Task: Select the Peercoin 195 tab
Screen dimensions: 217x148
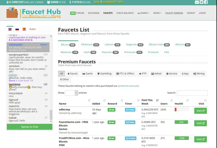Action: [110, 52]
